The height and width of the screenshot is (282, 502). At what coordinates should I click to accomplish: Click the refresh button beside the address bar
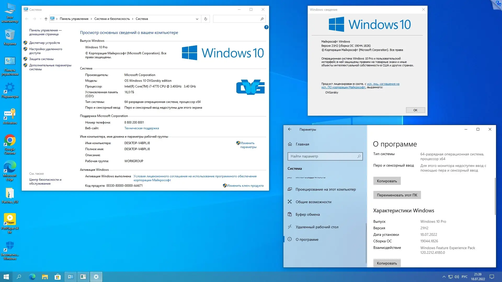[x=206, y=19]
